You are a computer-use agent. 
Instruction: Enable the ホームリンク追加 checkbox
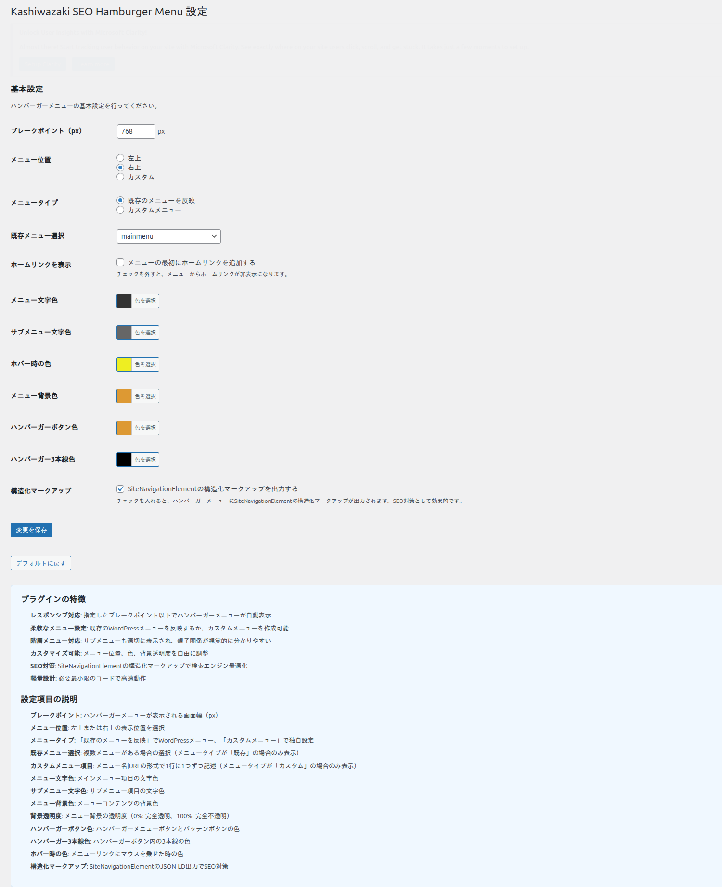(120, 262)
